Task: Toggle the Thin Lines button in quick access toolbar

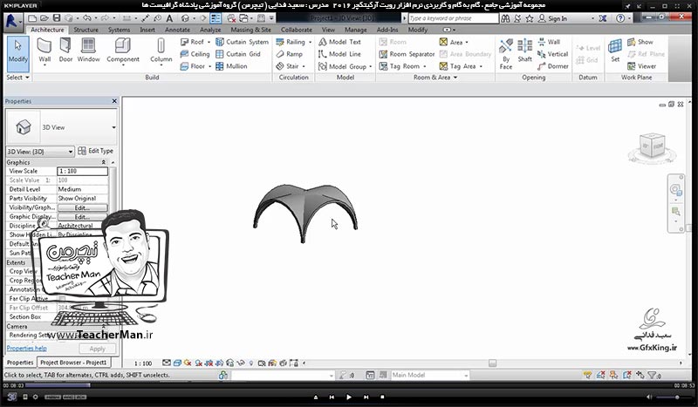Action: point(216,18)
